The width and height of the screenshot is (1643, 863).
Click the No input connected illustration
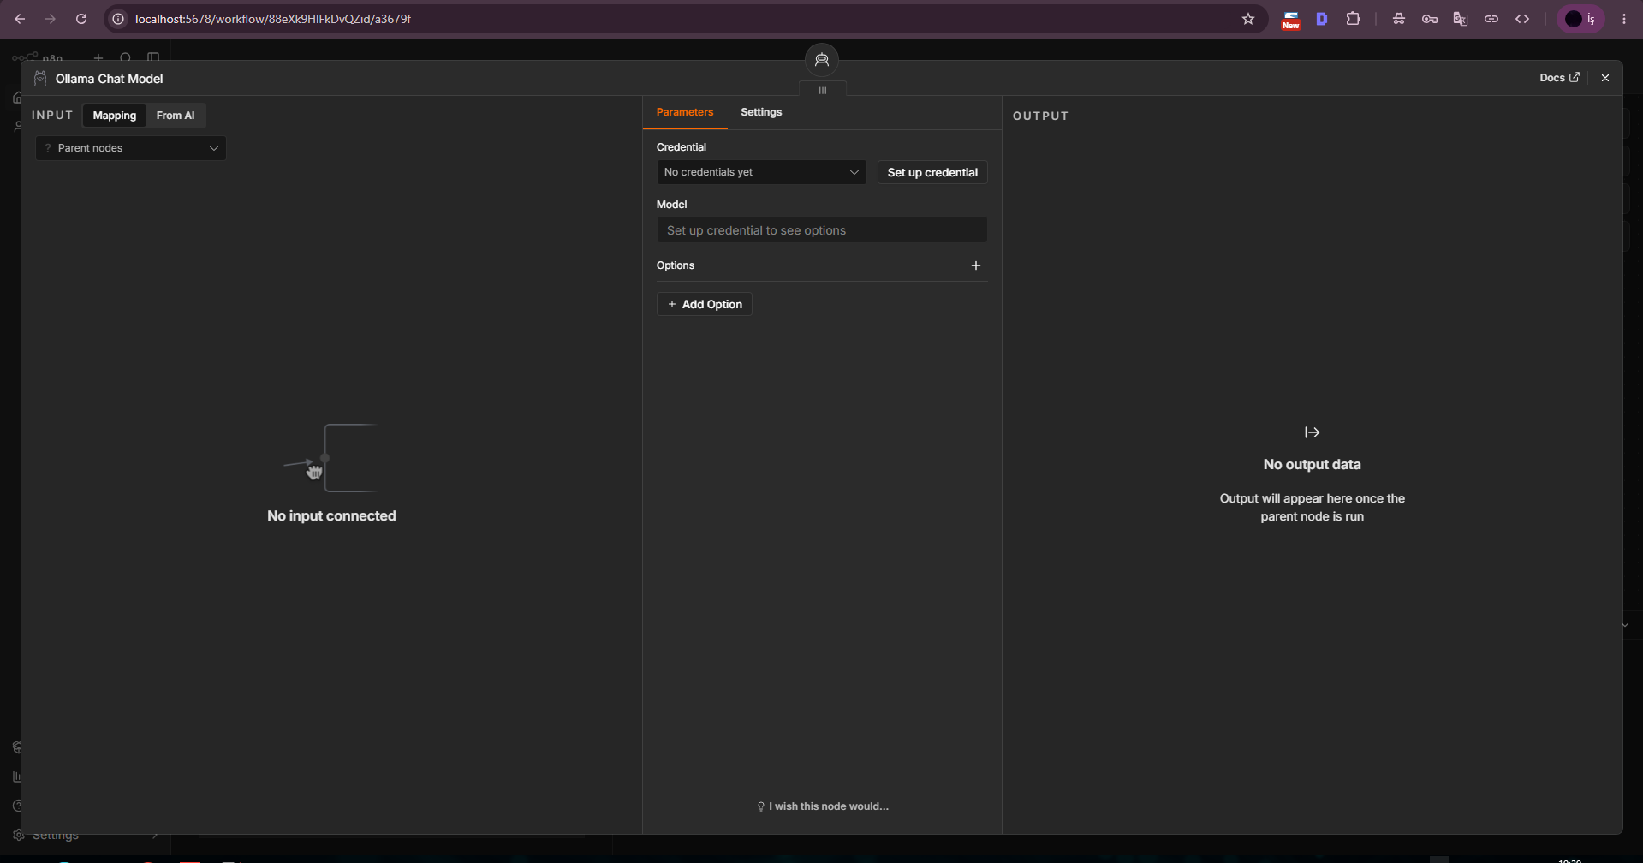pyautogui.click(x=330, y=458)
